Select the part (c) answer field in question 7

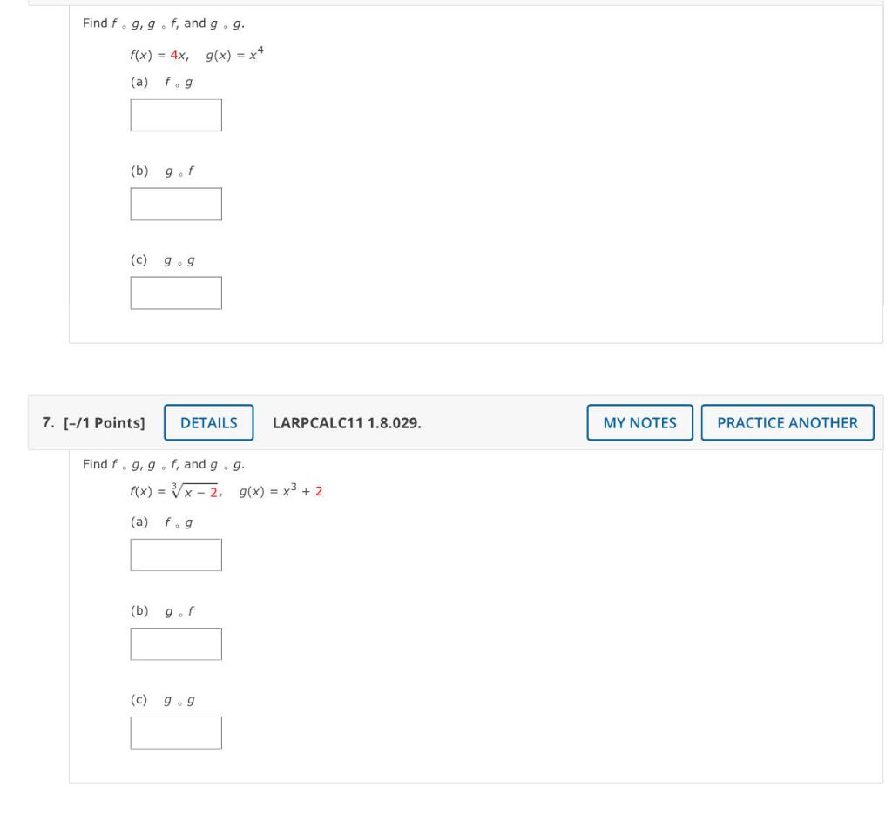(176, 732)
